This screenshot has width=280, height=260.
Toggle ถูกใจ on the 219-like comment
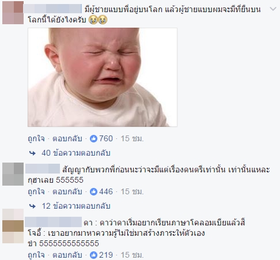[x=36, y=255]
